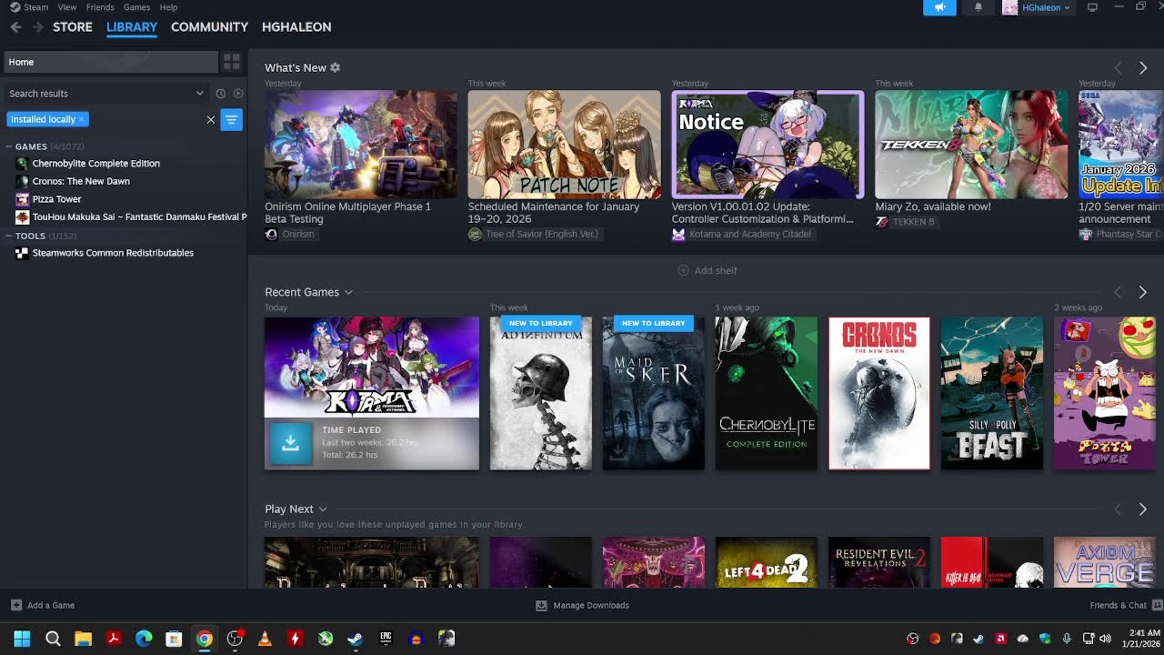Open the blue megaphone announcements button

click(939, 7)
